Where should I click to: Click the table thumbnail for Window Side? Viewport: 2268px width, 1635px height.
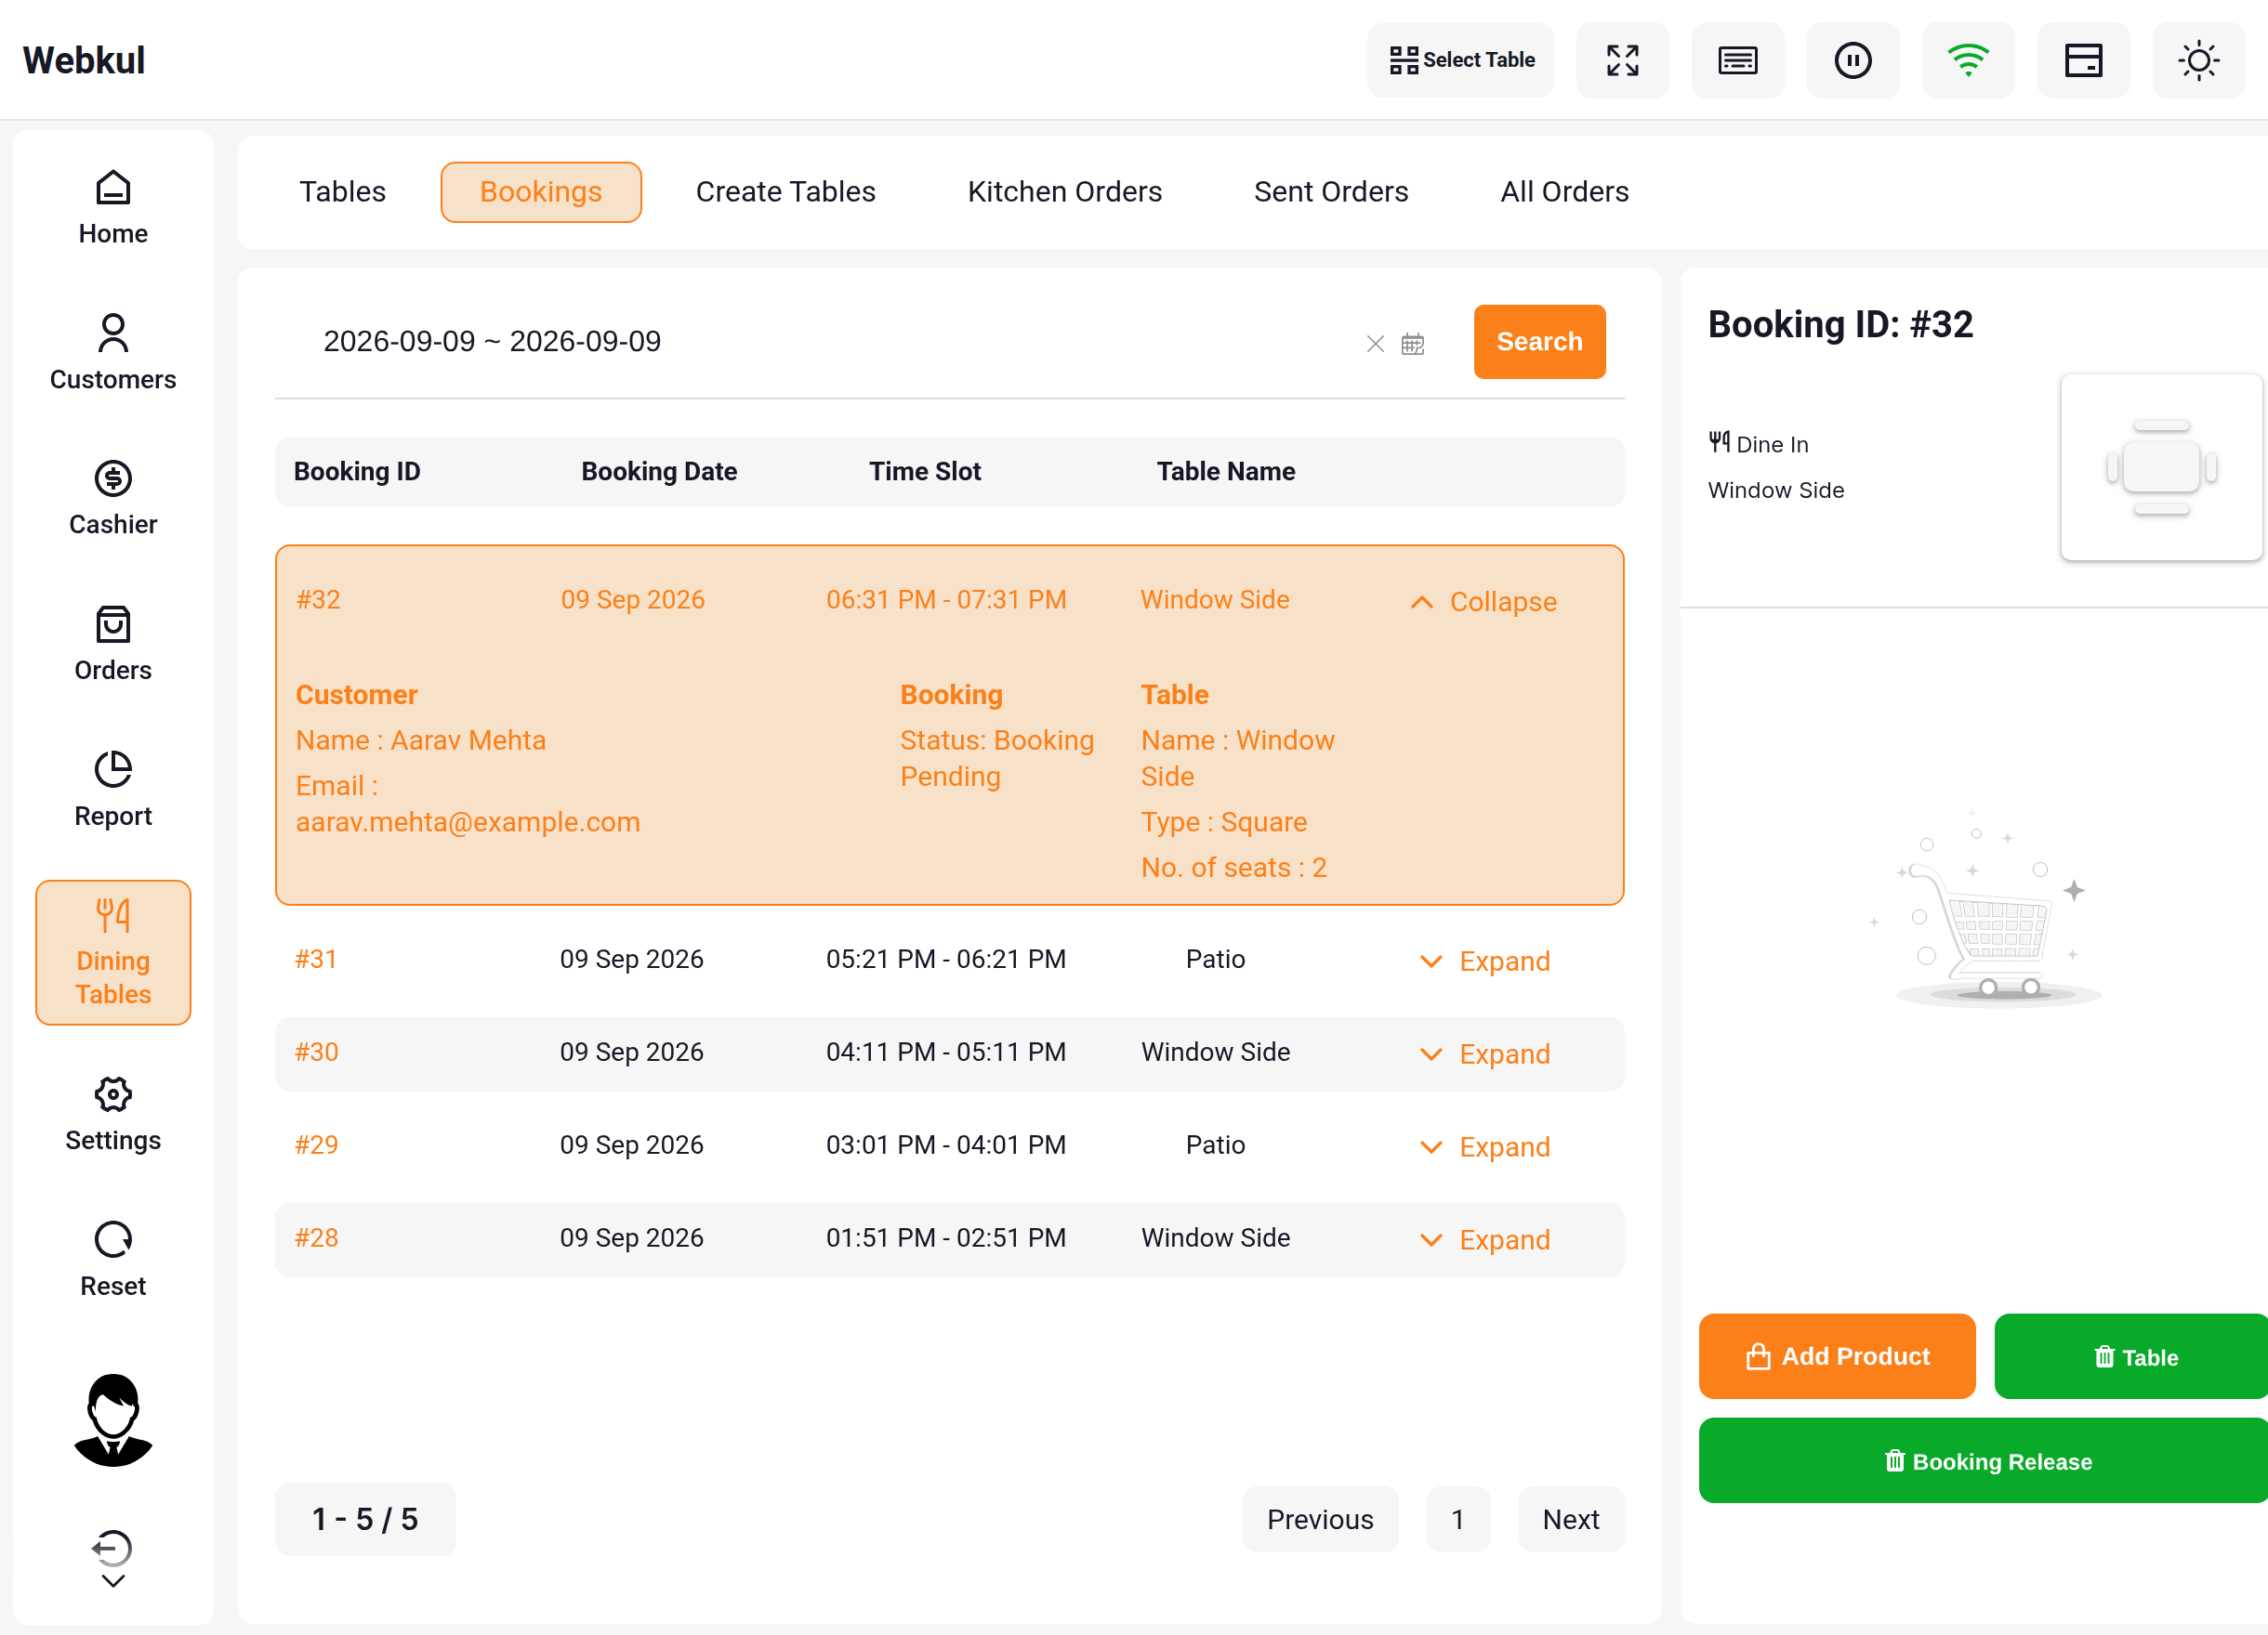(x=2161, y=466)
